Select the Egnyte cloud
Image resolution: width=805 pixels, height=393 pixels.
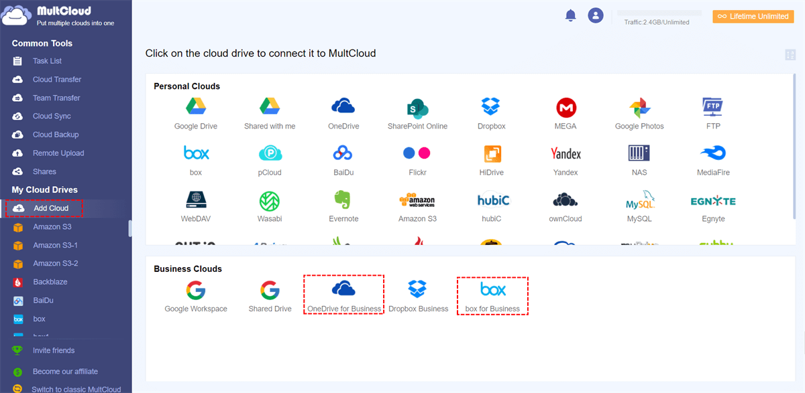713,206
